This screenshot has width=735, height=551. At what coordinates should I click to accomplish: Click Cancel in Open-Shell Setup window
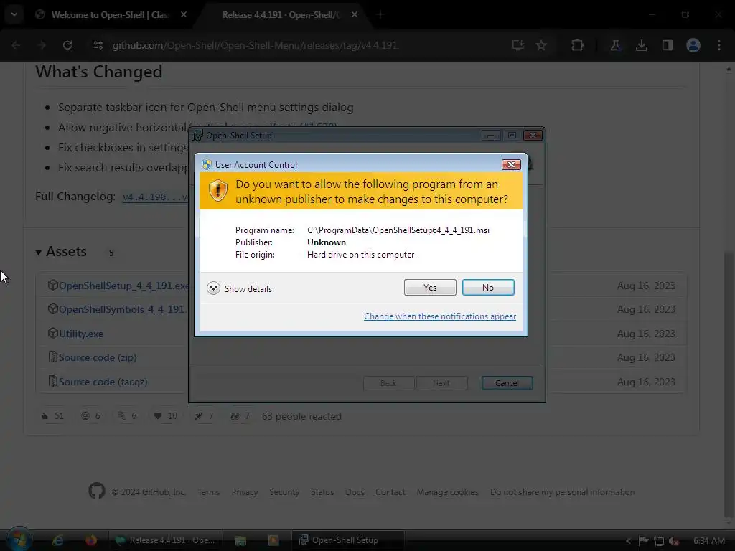click(507, 383)
